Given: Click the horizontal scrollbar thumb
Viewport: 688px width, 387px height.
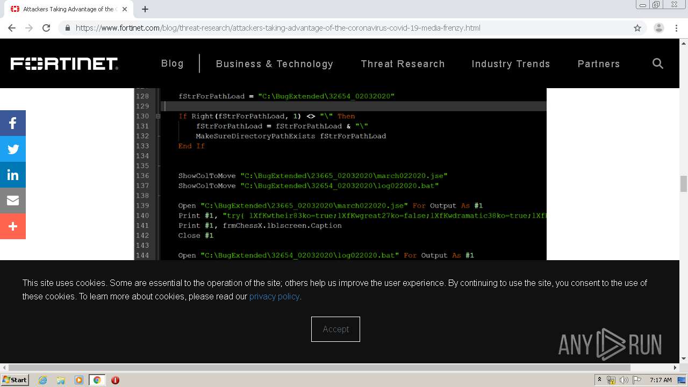Looking at the screenshot, I should tap(318, 368).
